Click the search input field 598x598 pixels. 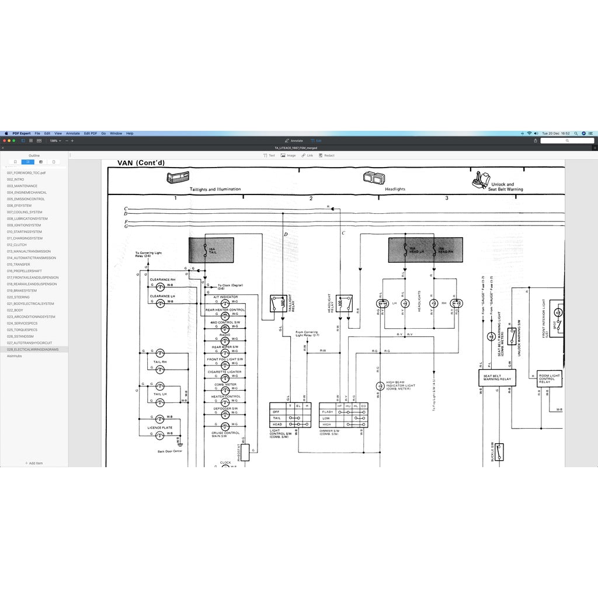tap(566, 141)
